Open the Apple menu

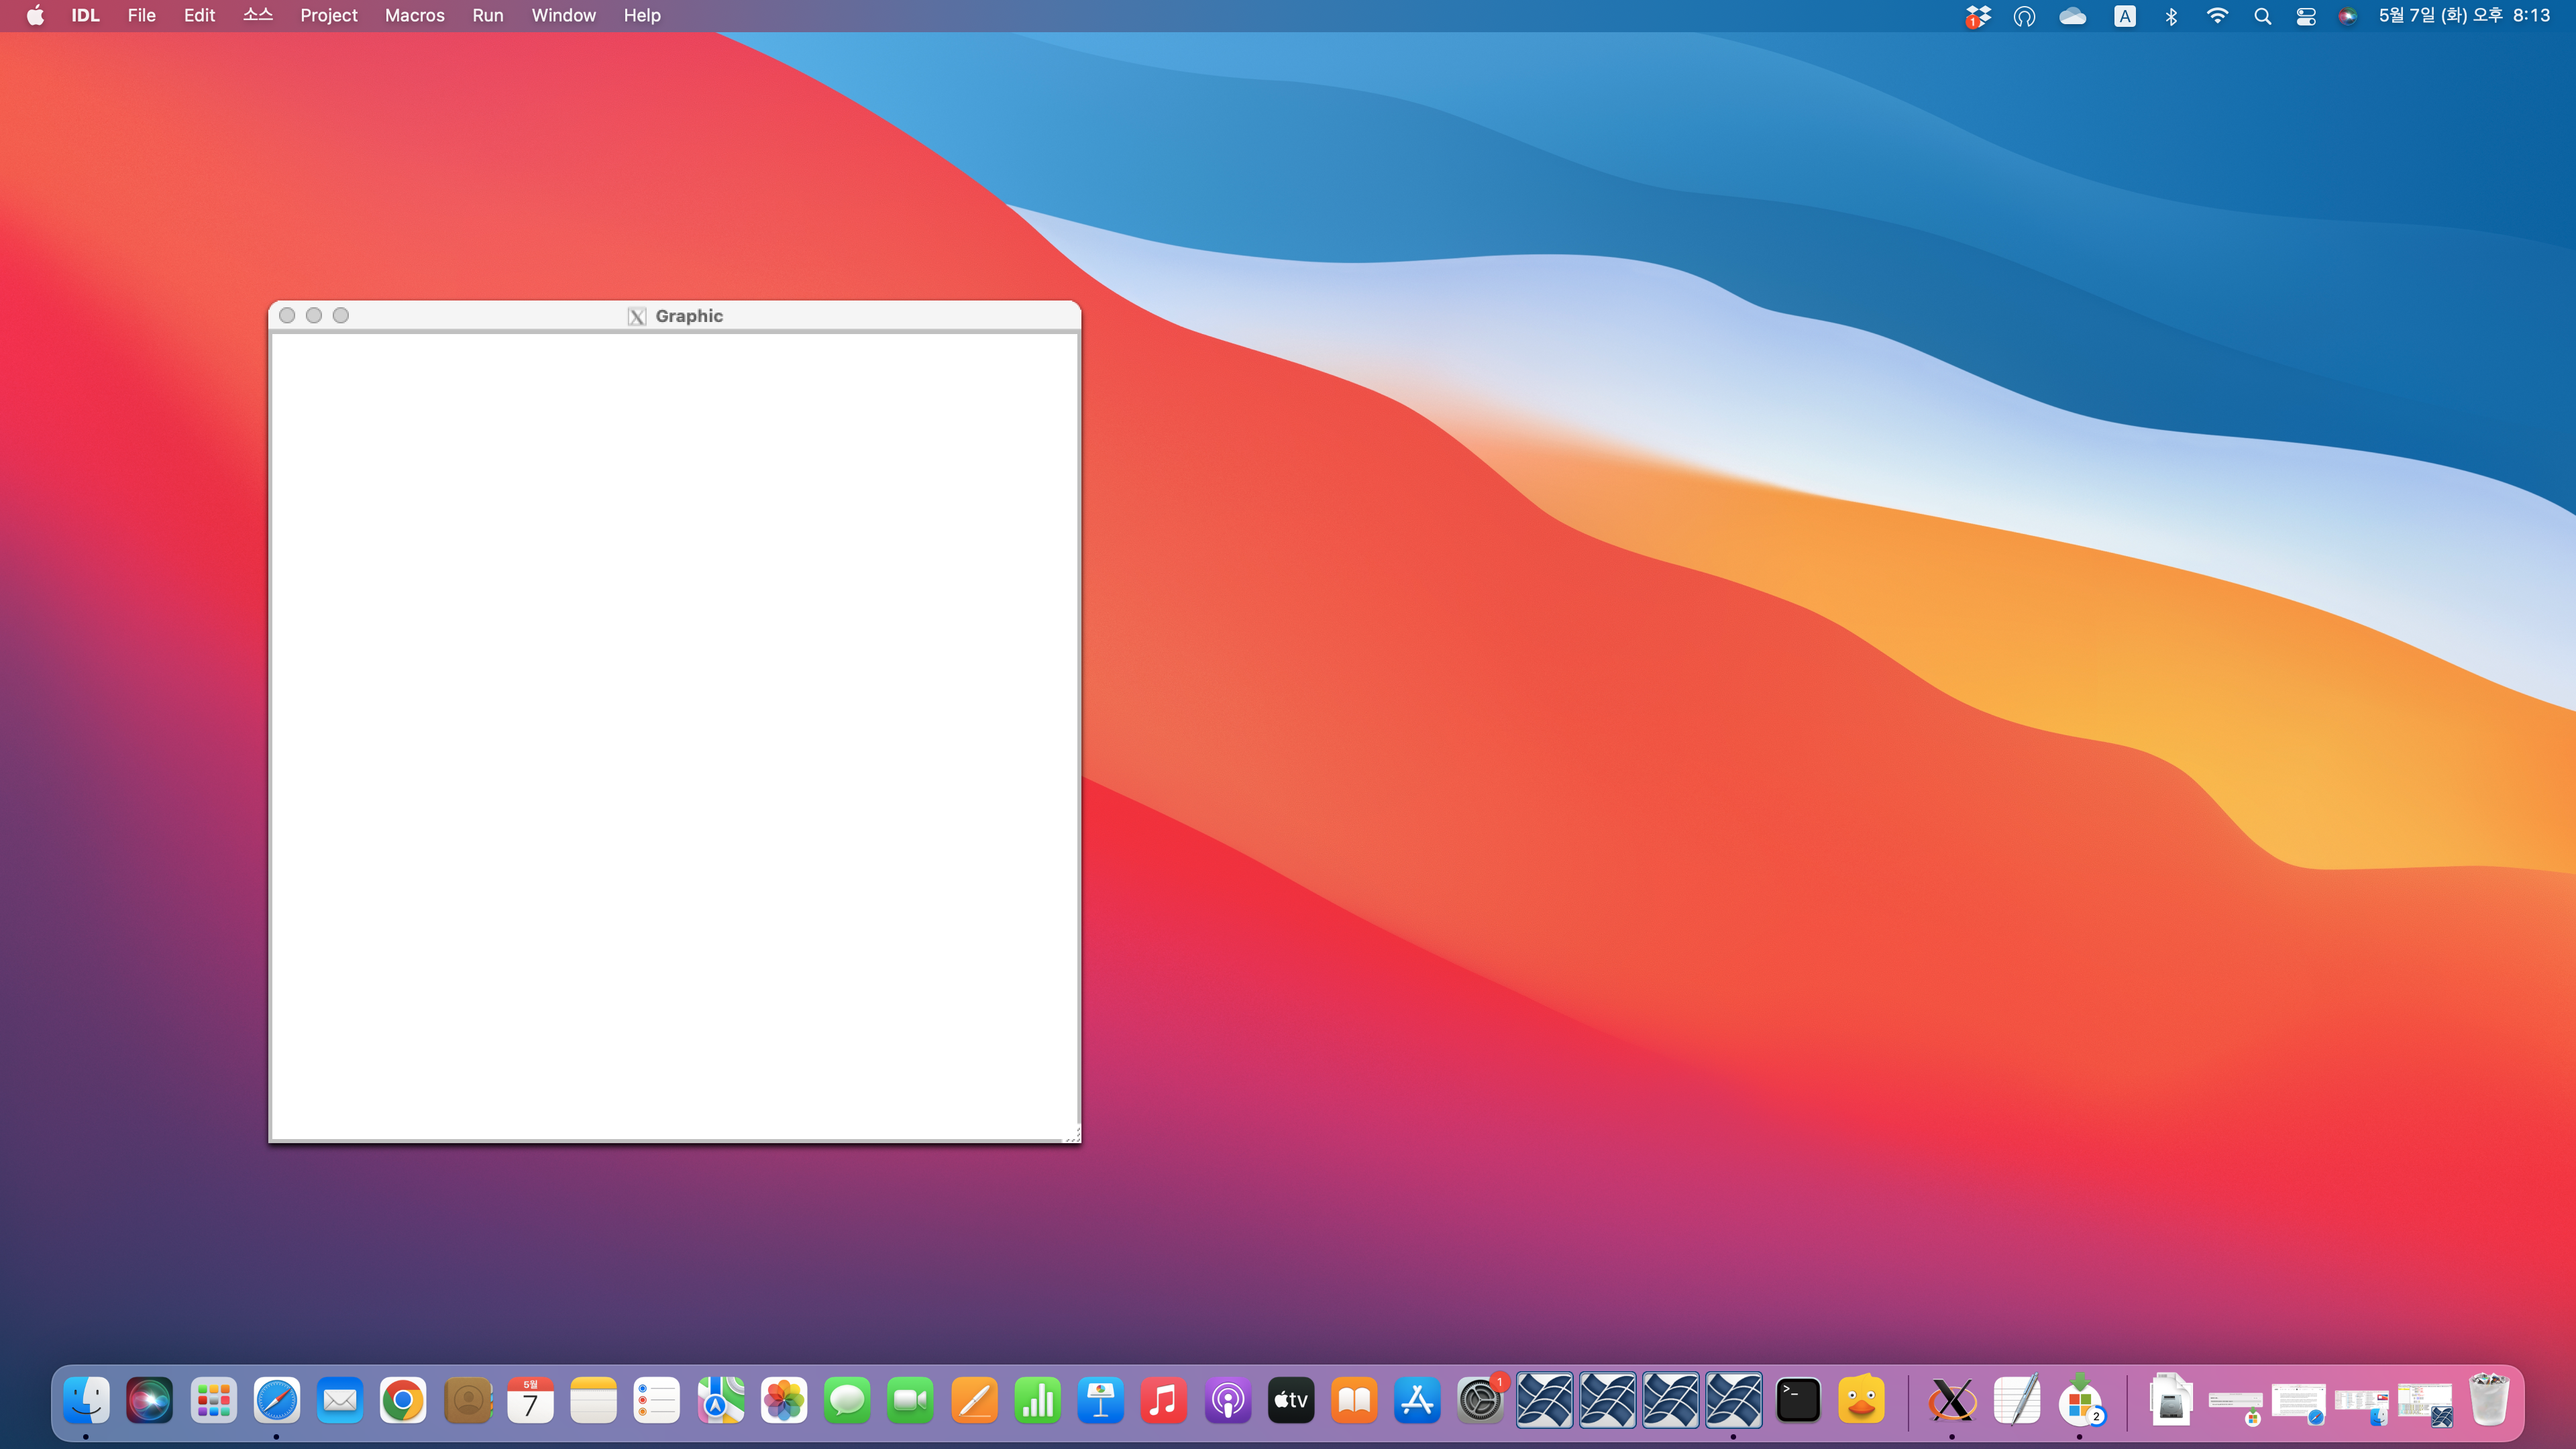point(35,15)
